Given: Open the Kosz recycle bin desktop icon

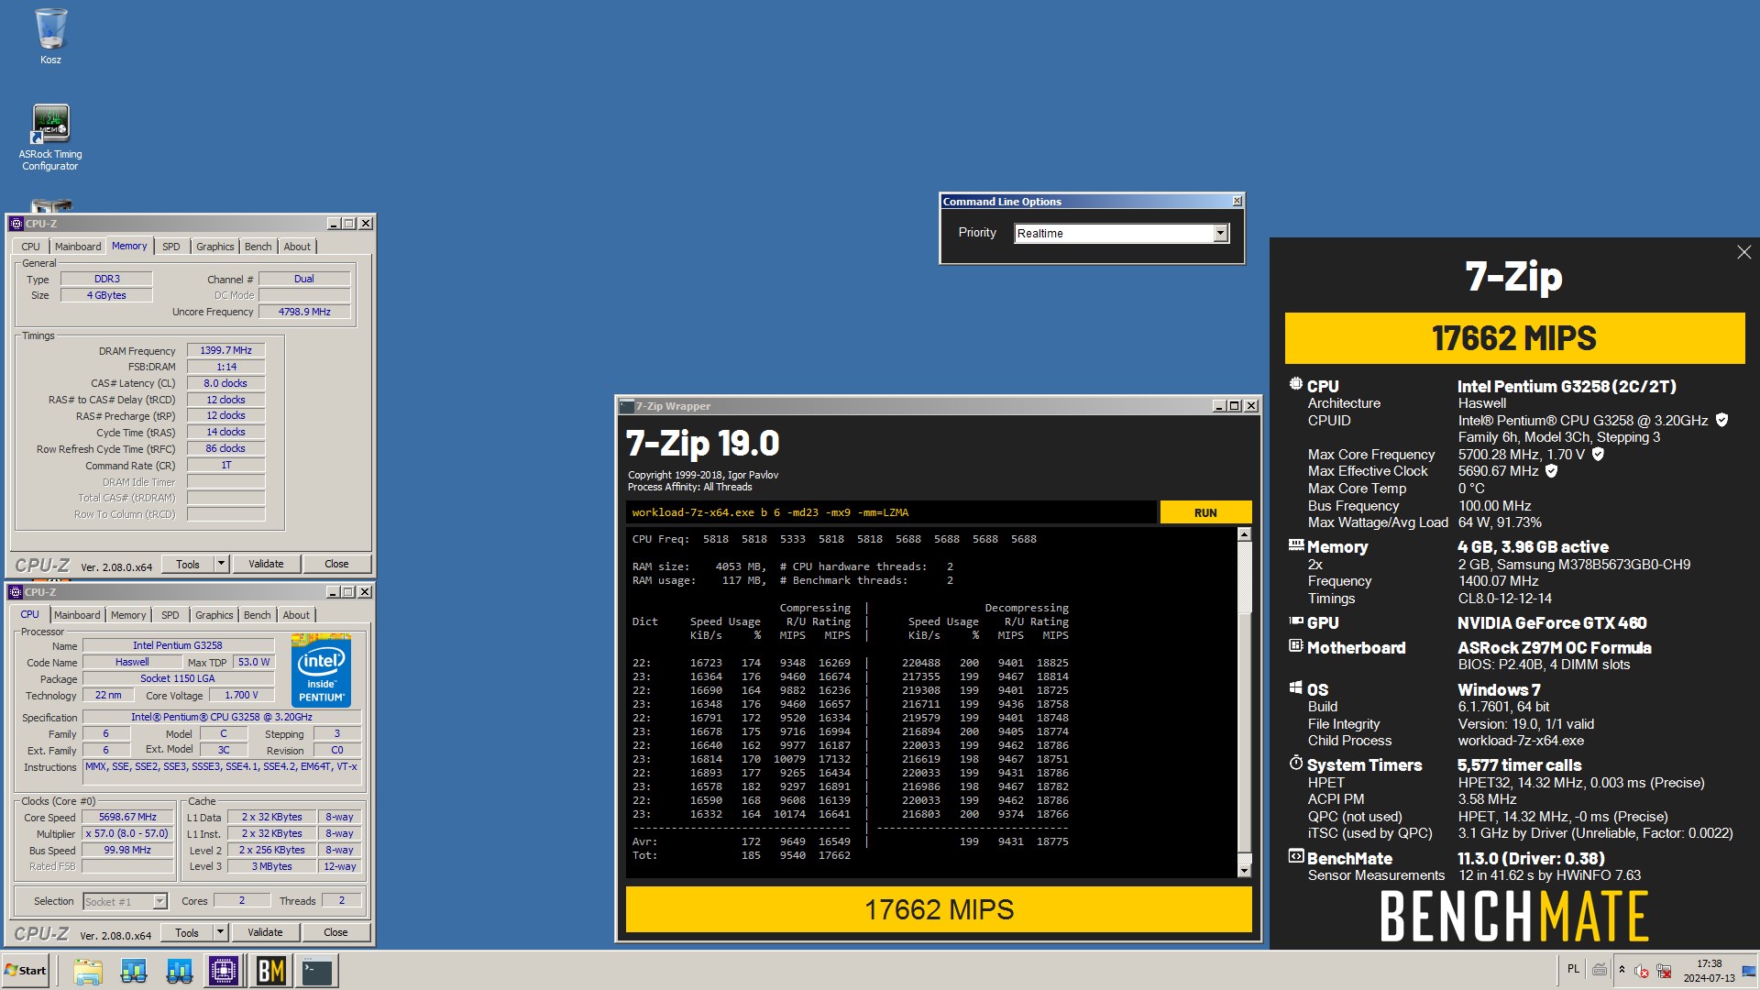Looking at the screenshot, I should [x=50, y=37].
